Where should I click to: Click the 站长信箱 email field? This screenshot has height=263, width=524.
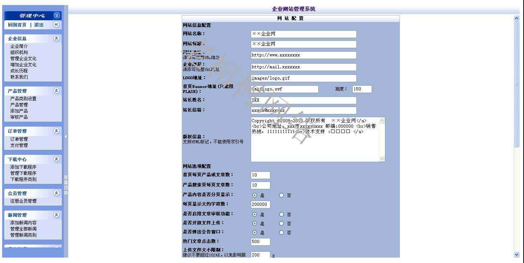coord(304,110)
